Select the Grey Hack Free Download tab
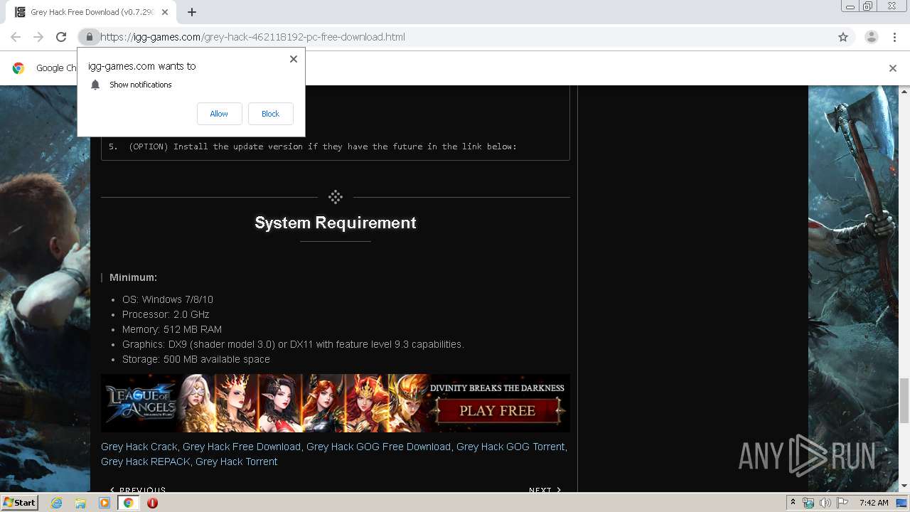Screen dimensions: 910x512 91,12
